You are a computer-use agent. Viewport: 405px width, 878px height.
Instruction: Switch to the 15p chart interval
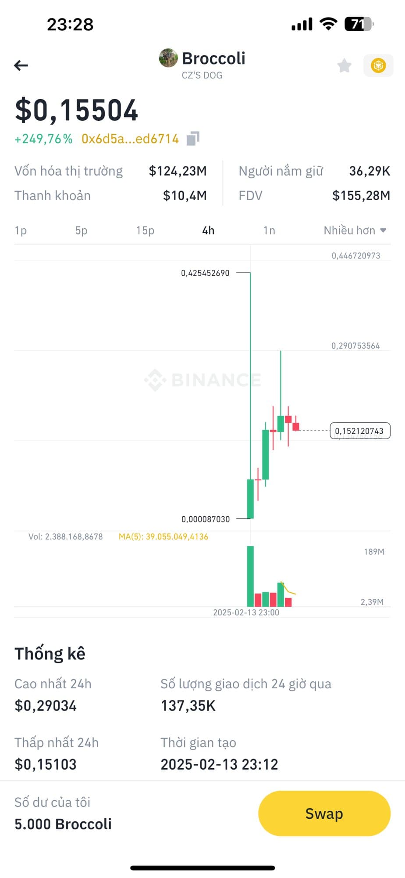click(x=145, y=230)
